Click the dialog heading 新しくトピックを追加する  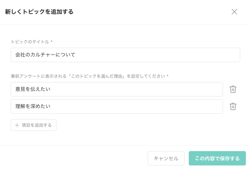click(39, 12)
